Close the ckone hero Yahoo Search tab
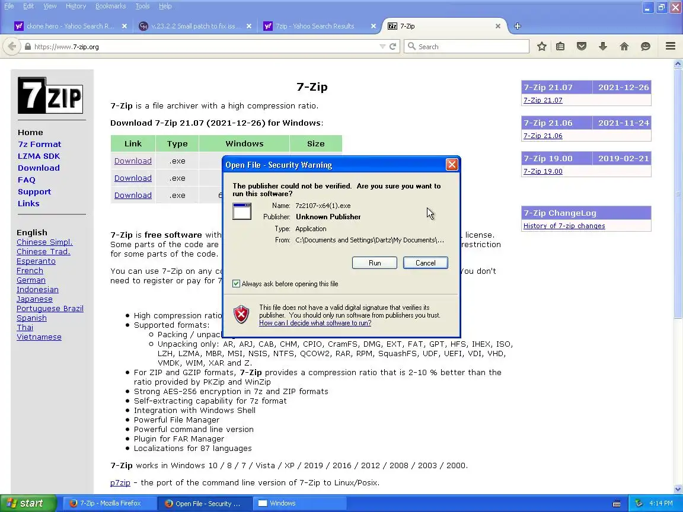The image size is (683, 512). [124, 26]
